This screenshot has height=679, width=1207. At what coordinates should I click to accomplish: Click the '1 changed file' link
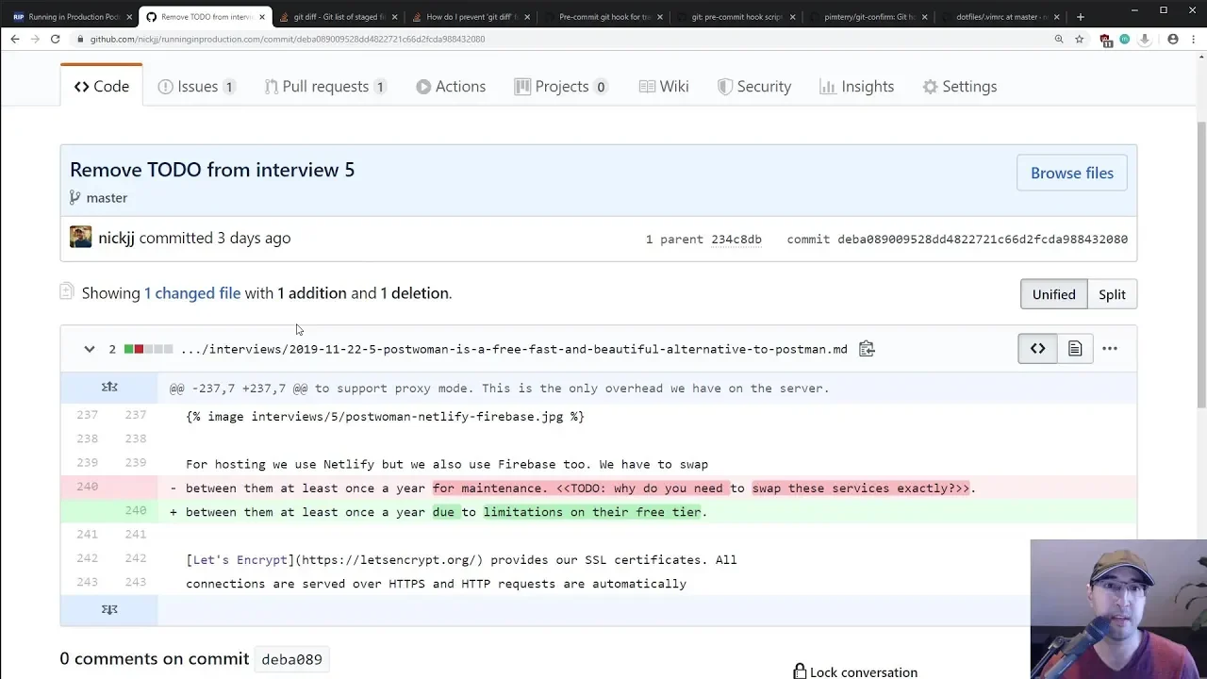pyautogui.click(x=192, y=293)
